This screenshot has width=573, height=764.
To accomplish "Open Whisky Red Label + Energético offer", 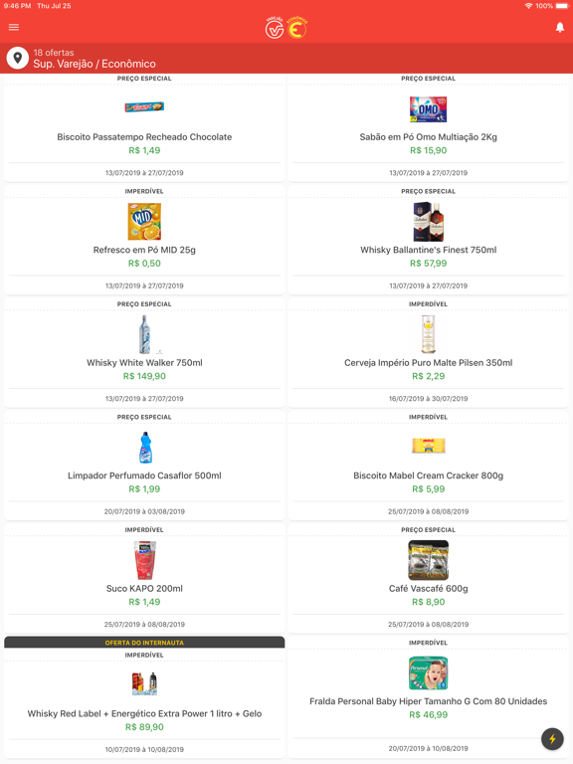I will point(144,713).
